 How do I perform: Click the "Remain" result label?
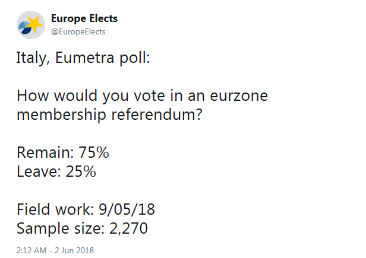point(43,152)
